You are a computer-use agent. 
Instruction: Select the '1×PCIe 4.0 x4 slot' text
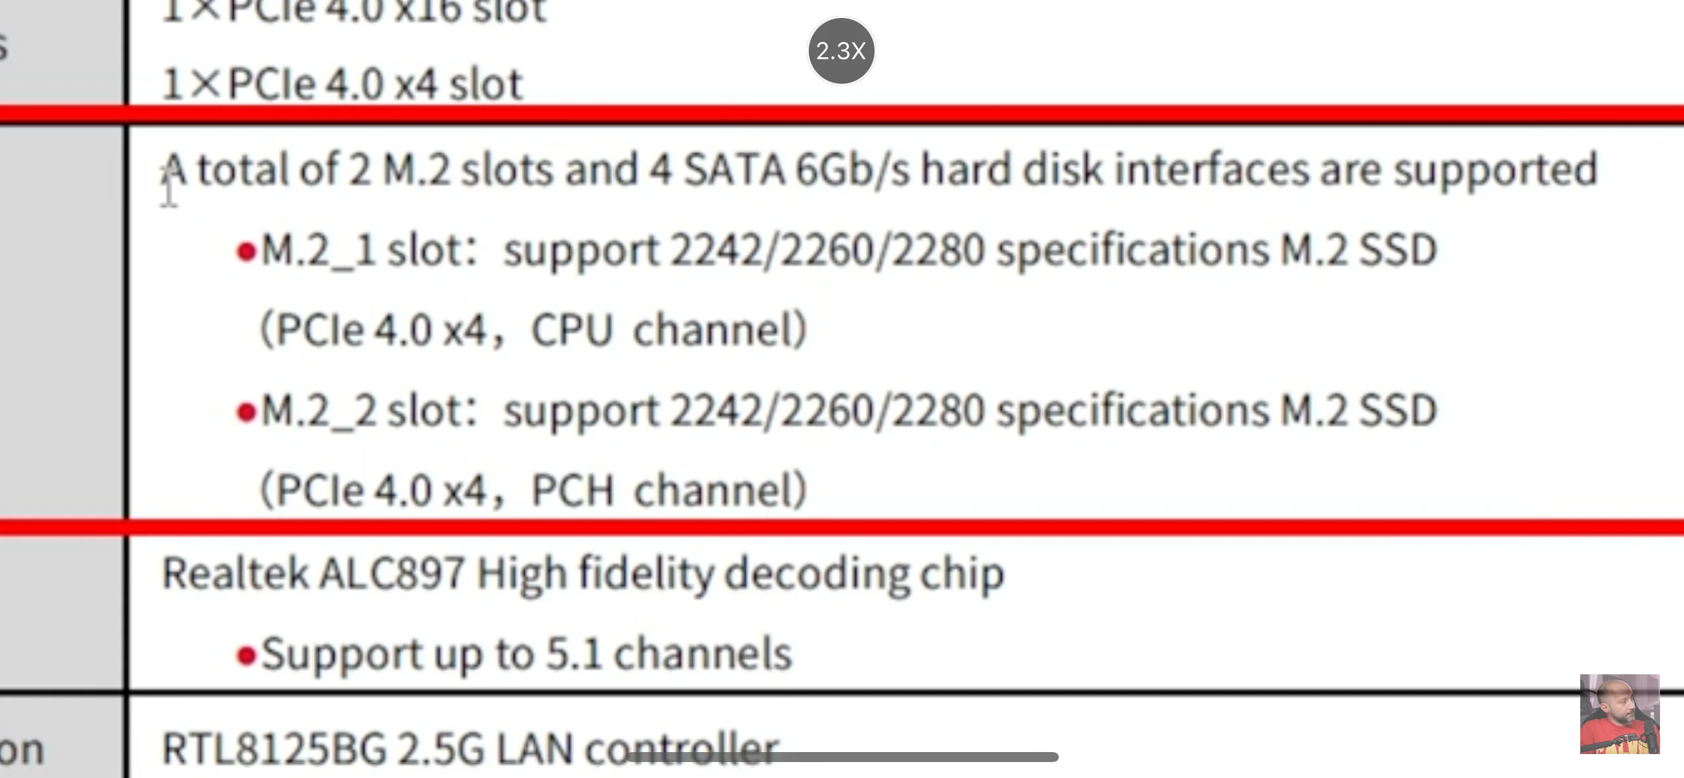(343, 85)
